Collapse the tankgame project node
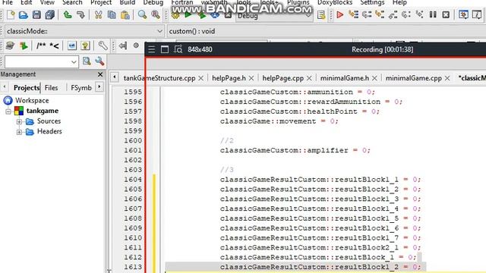This screenshot has width=486, height=273. point(8,111)
